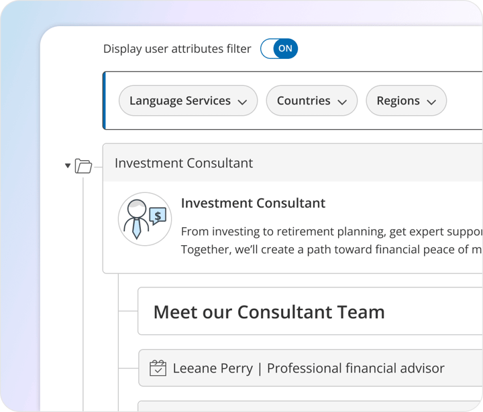Click the Language Services chevron arrow
The height and width of the screenshot is (412, 483).
pos(242,102)
